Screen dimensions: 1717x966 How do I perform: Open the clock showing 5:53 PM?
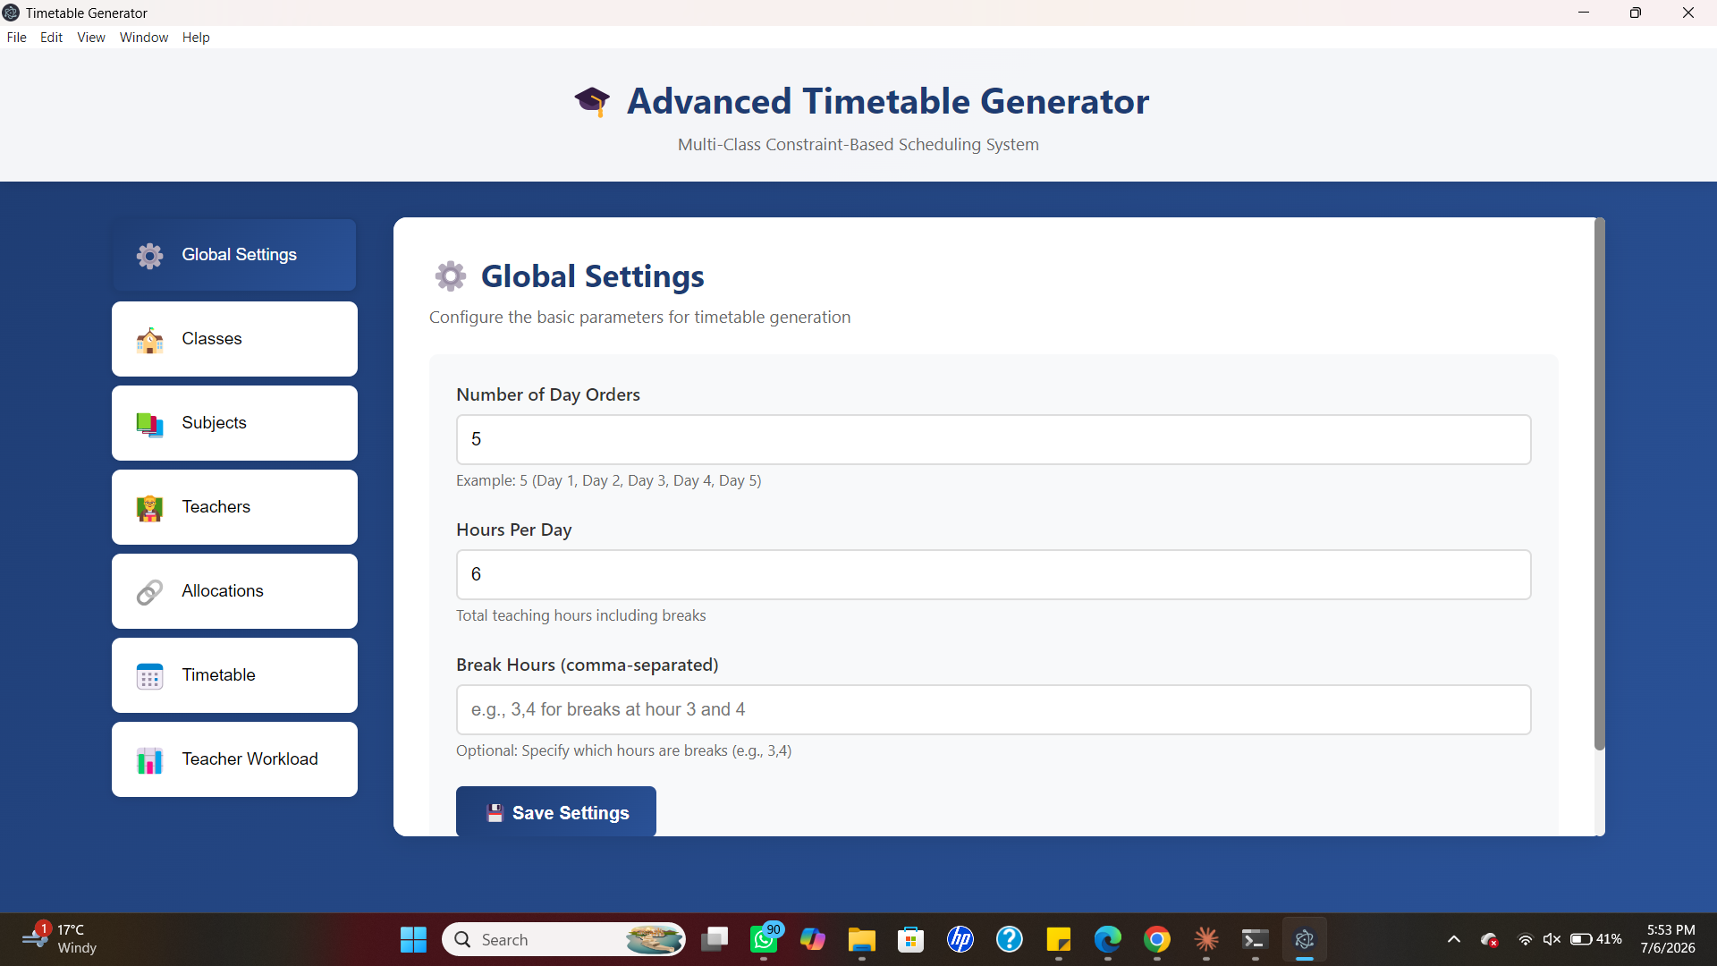pos(1669,939)
